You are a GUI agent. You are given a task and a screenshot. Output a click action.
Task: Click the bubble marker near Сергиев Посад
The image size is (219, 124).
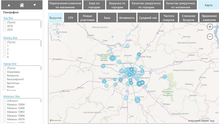[x=139, y=54]
